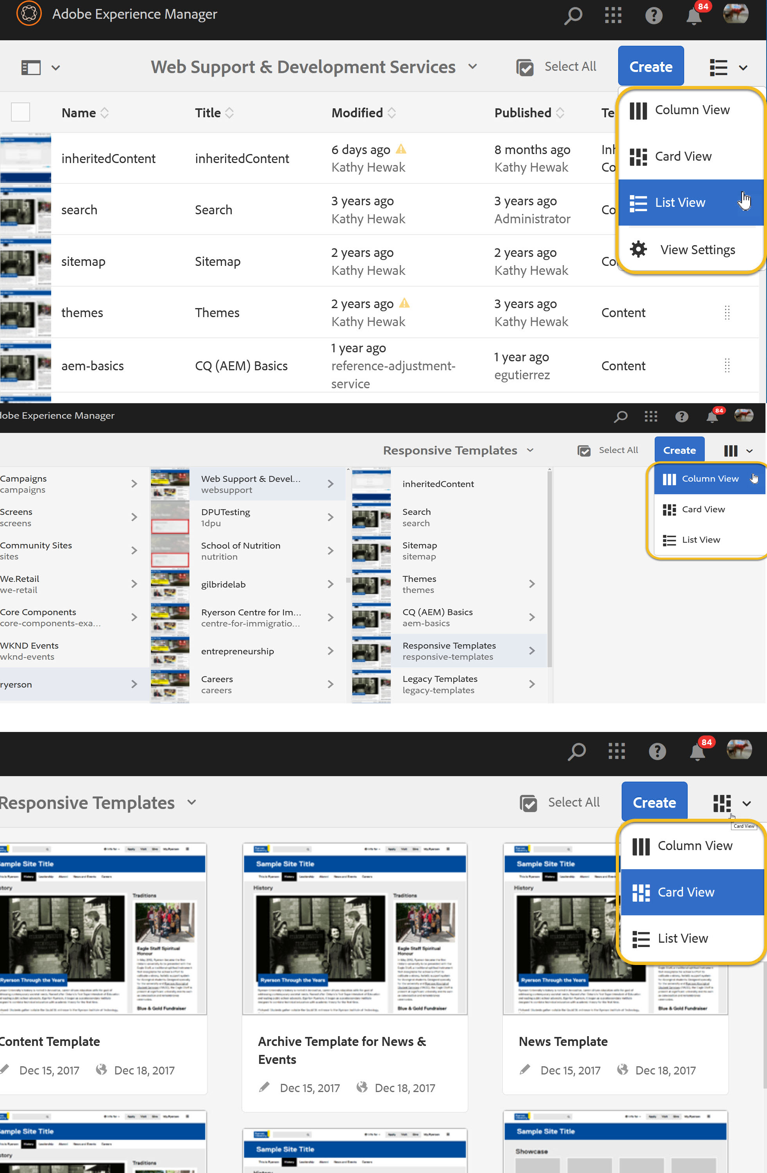This screenshot has height=1173, width=767.
Task: Open help in the column view header
Action: click(681, 417)
